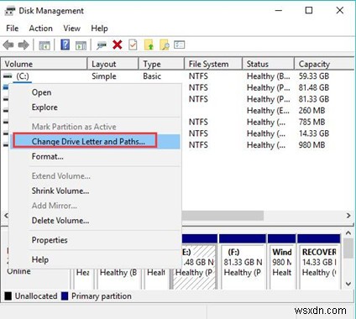Click the black Unallocated legend swatch
The width and height of the screenshot is (356, 319).
8,296
